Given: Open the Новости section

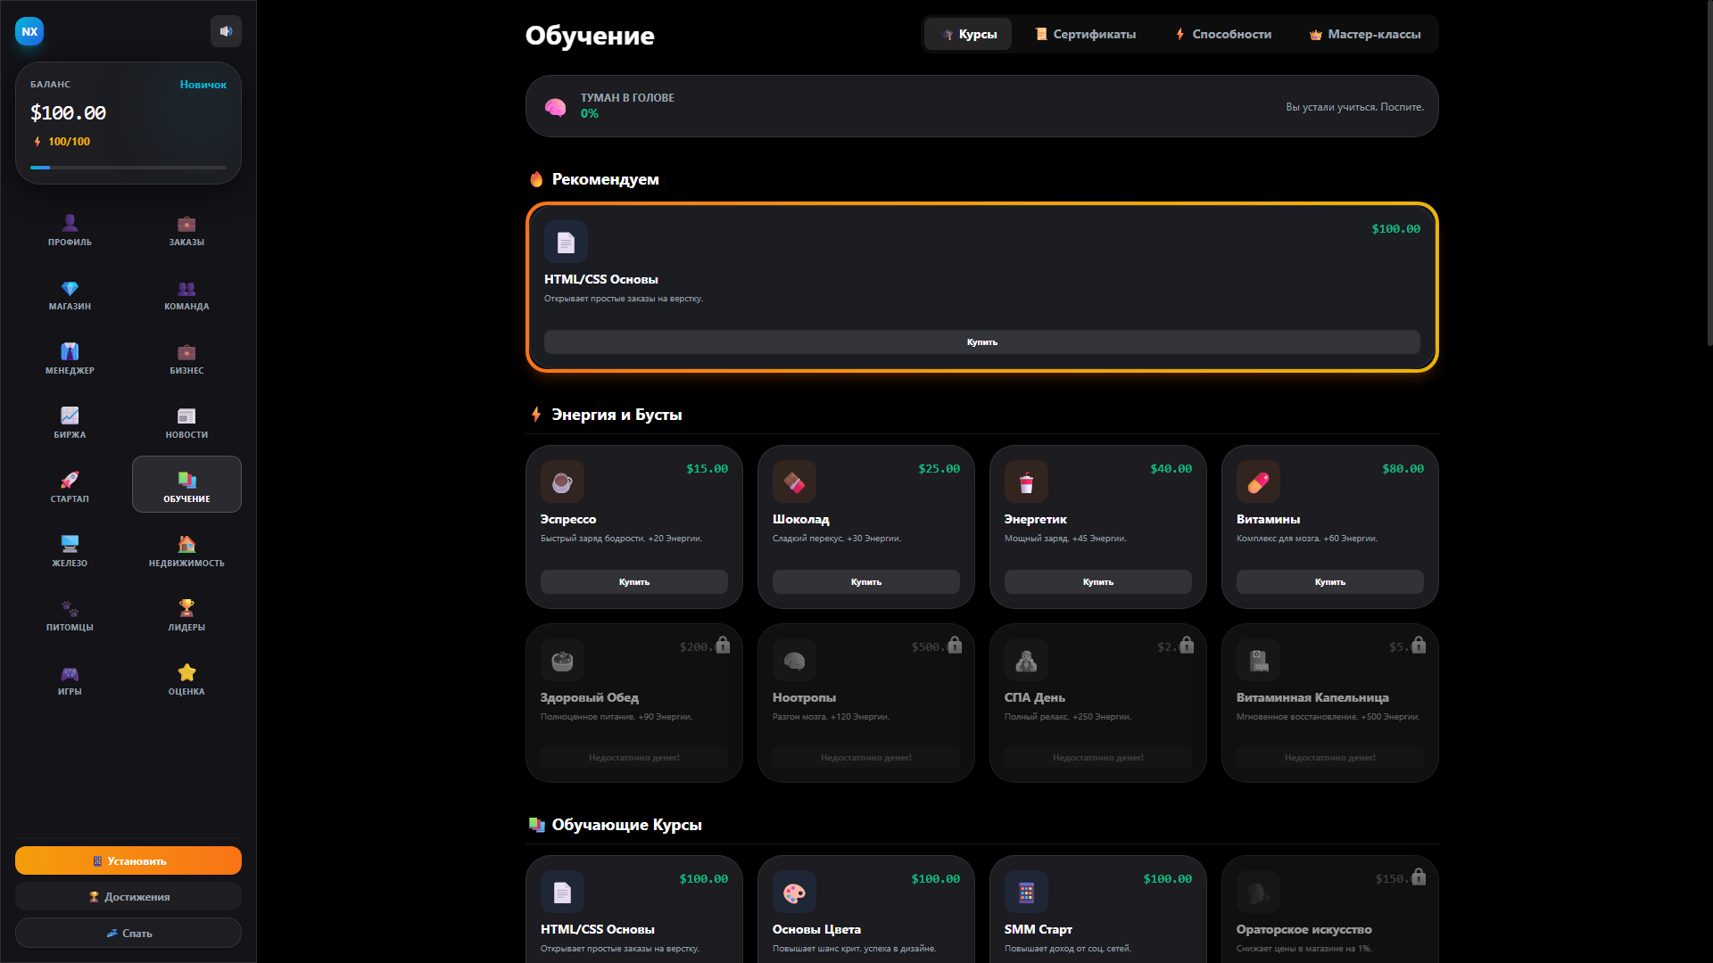Looking at the screenshot, I should click(186, 422).
